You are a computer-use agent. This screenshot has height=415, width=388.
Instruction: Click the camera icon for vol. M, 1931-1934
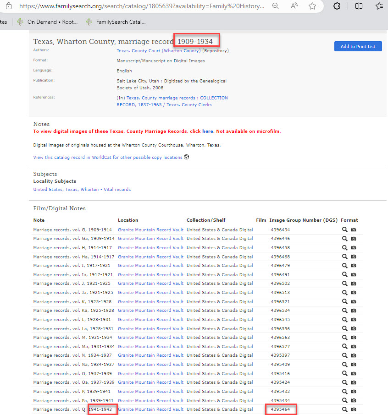tap(353, 338)
